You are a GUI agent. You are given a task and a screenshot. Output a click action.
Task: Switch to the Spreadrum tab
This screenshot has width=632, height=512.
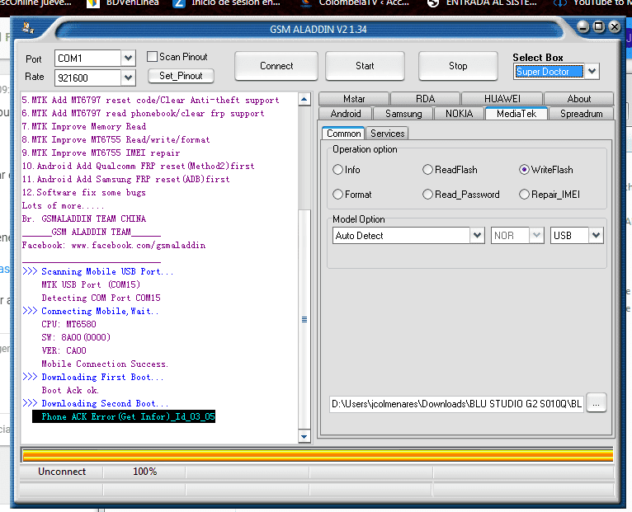(x=581, y=114)
